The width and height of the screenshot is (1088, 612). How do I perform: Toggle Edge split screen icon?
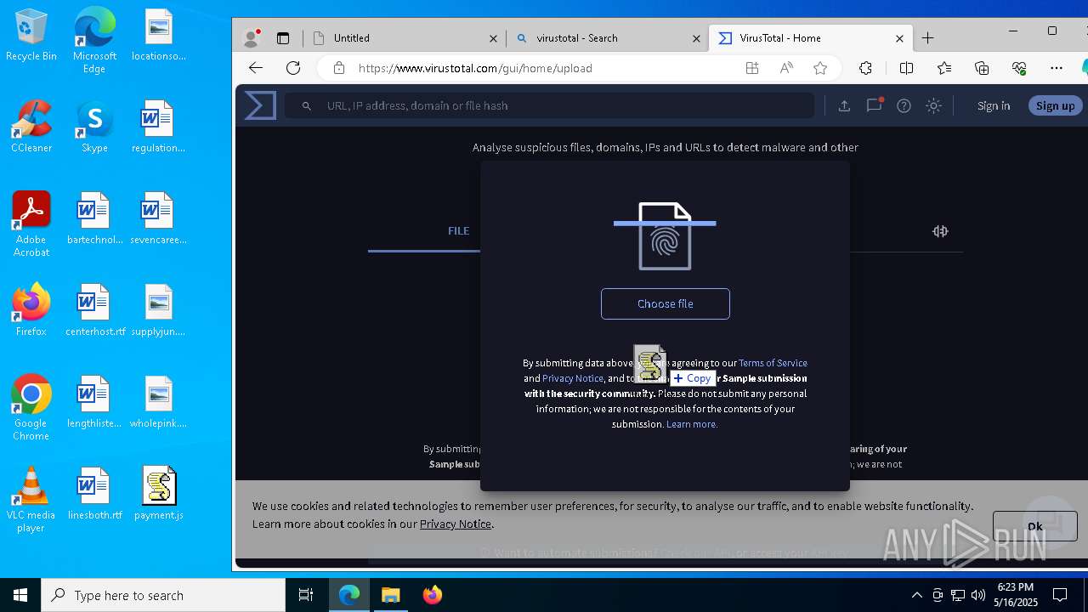coord(906,68)
